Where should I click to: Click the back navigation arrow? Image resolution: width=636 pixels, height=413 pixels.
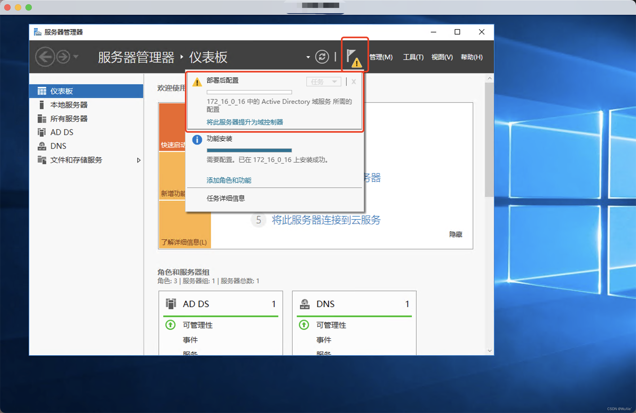coord(45,57)
